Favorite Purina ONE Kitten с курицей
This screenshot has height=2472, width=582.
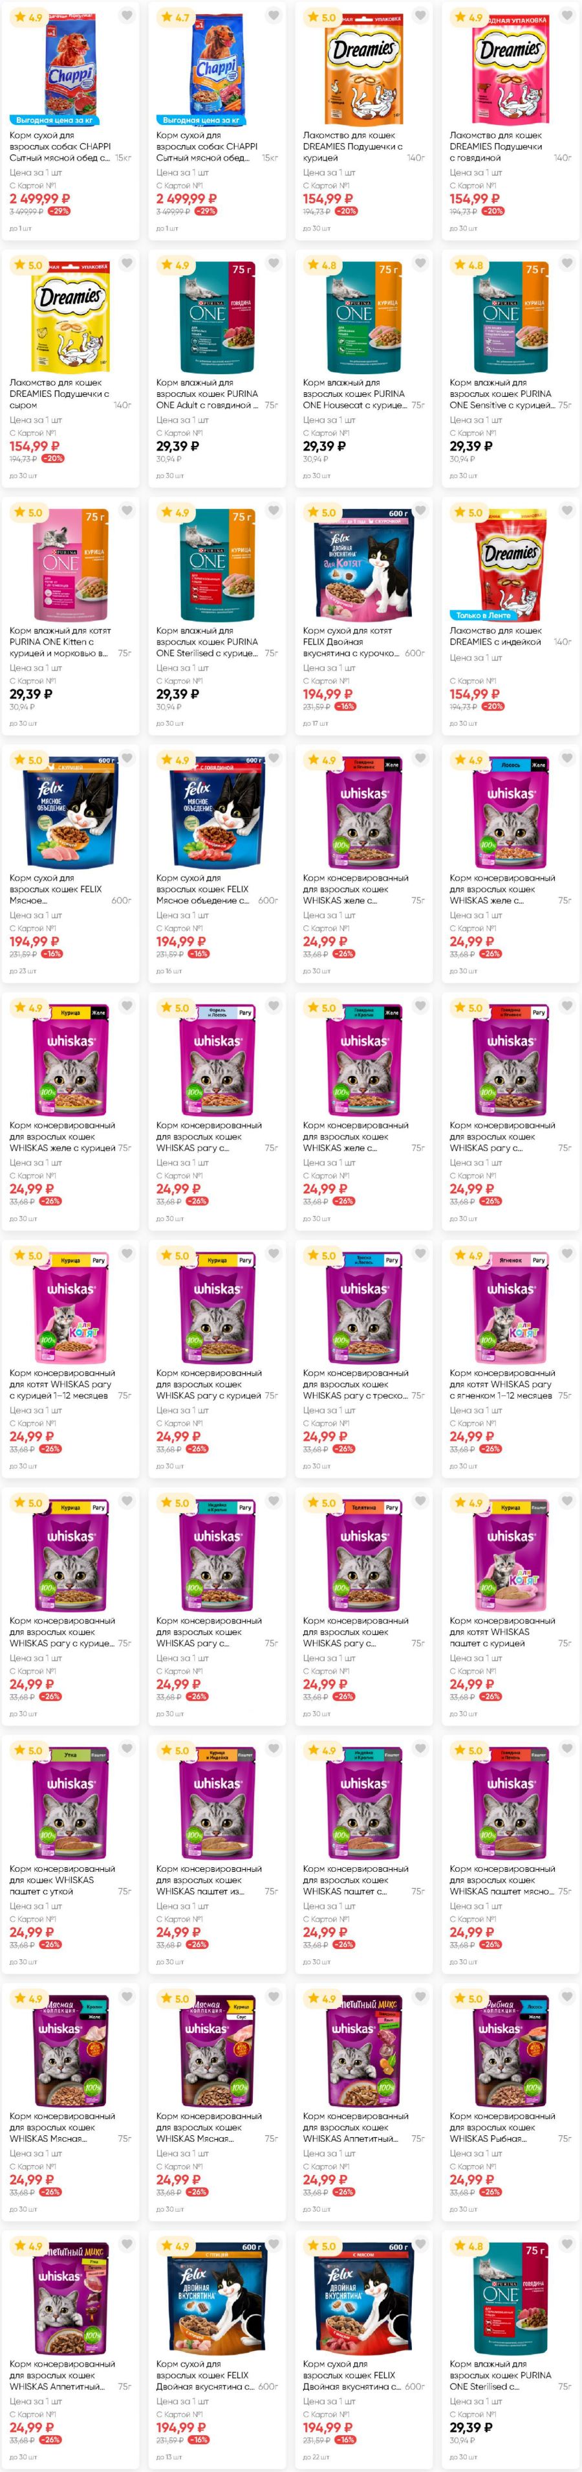coord(127,510)
